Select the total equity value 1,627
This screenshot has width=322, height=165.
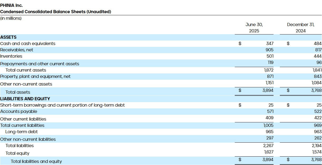click(269, 152)
